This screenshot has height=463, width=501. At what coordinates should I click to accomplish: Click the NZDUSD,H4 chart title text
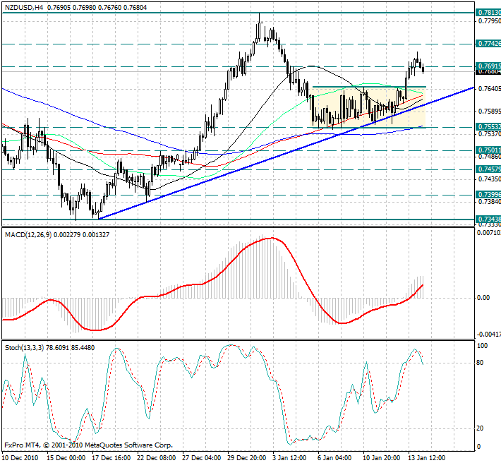coord(23,6)
